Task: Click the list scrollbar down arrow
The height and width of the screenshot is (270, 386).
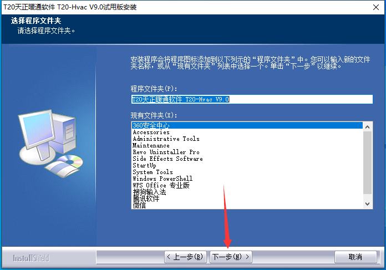Action: point(368,204)
